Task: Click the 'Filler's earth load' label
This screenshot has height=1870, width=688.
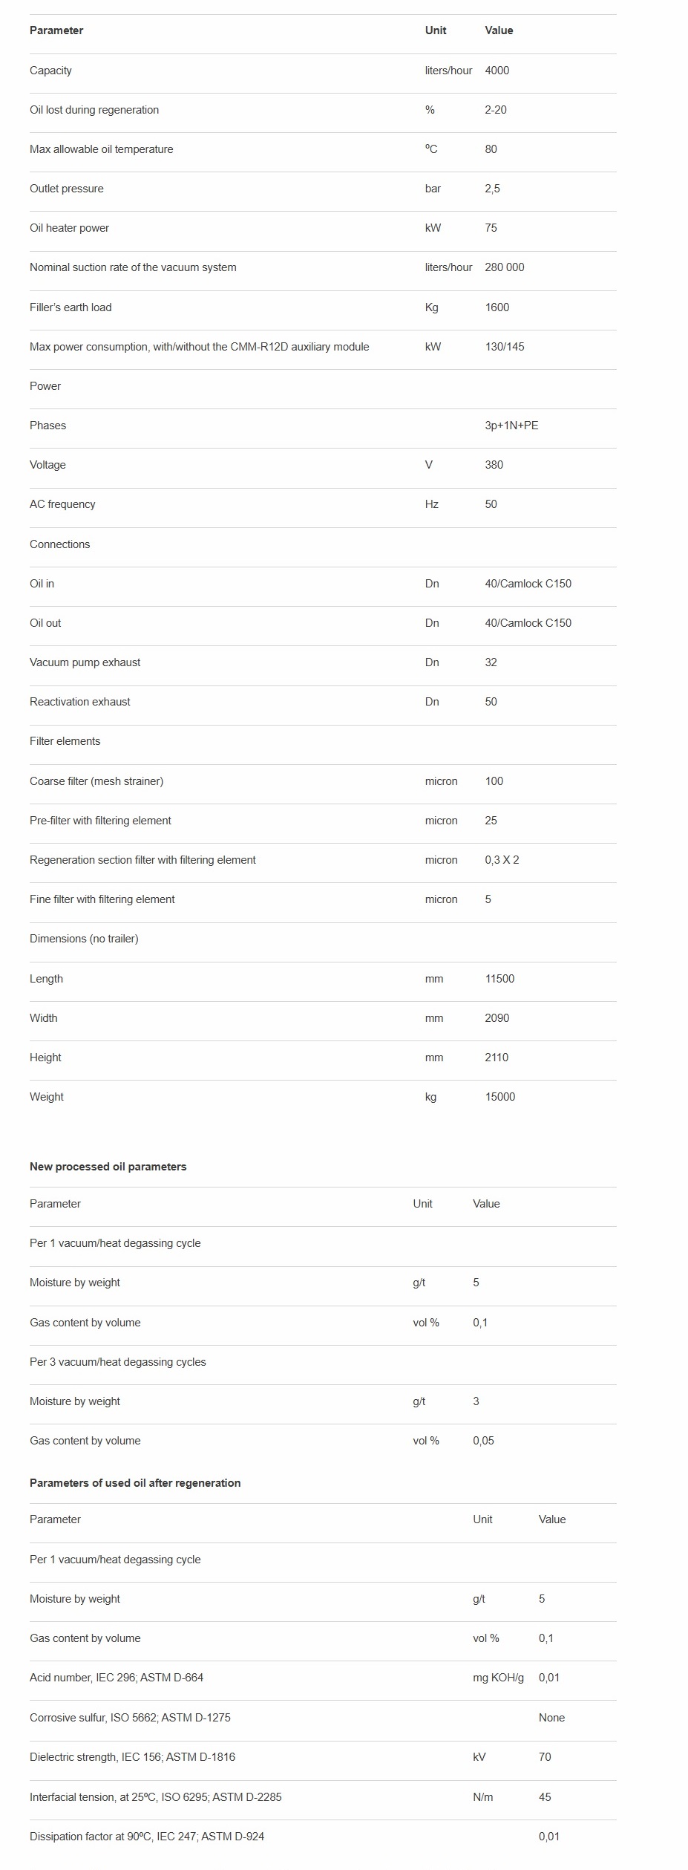Action: pos(71,307)
